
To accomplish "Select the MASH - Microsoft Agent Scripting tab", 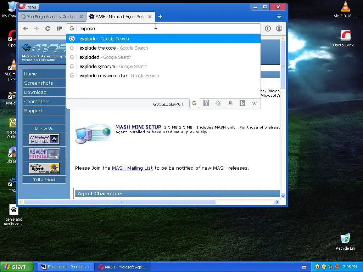I will pyautogui.click(x=120, y=17).
